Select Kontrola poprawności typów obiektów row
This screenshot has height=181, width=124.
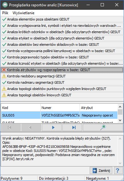pos(62,57)
